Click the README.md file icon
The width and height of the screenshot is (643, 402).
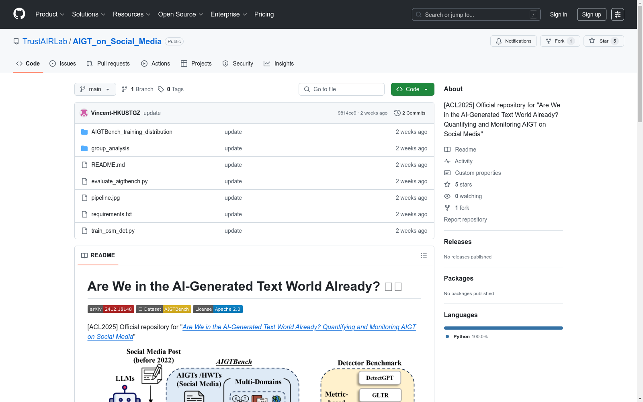point(84,165)
